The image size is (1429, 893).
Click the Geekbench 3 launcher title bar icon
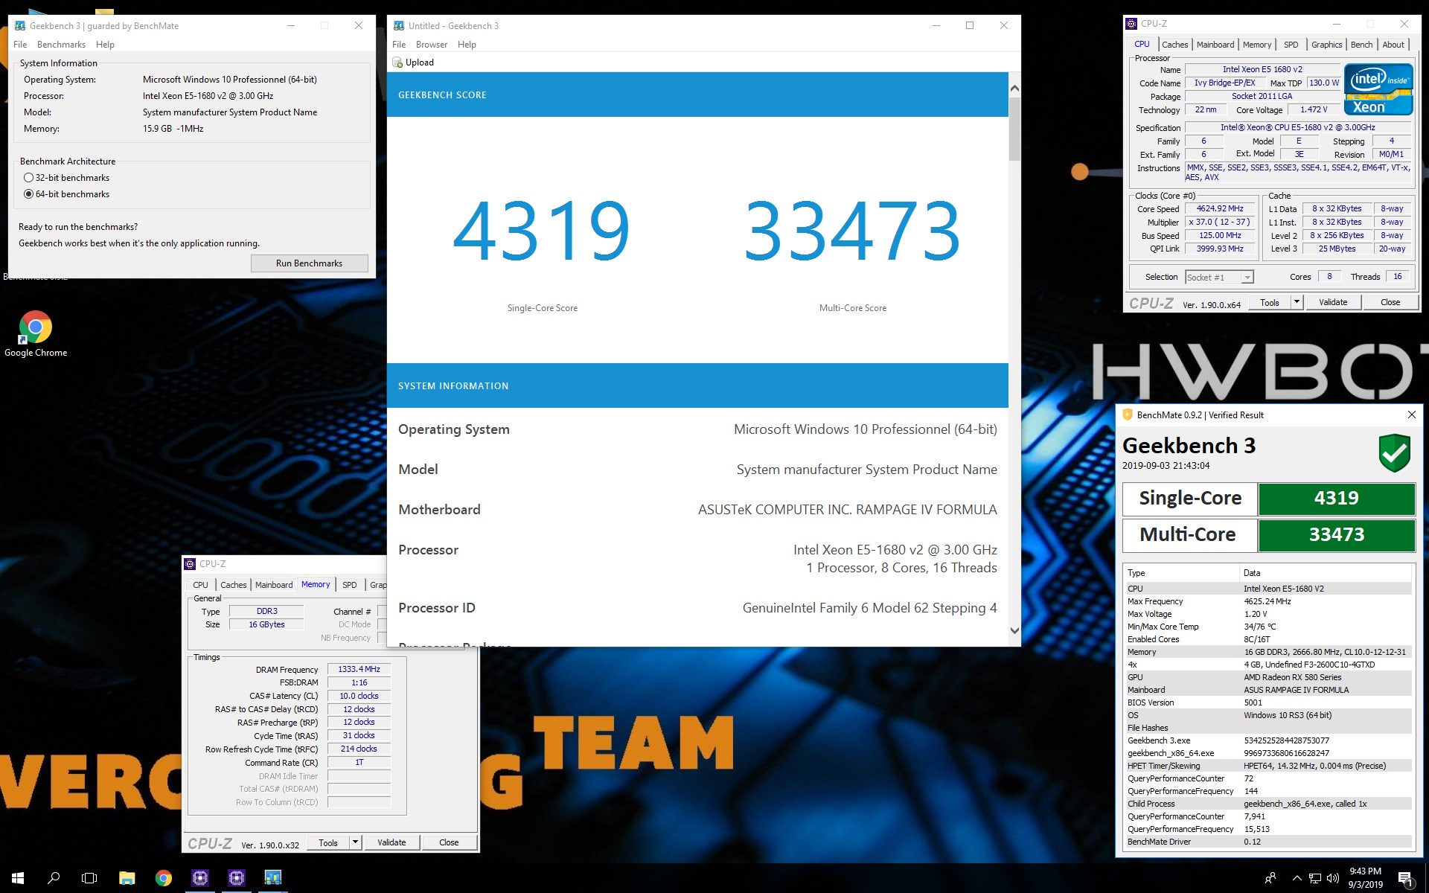click(x=20, y=25)
